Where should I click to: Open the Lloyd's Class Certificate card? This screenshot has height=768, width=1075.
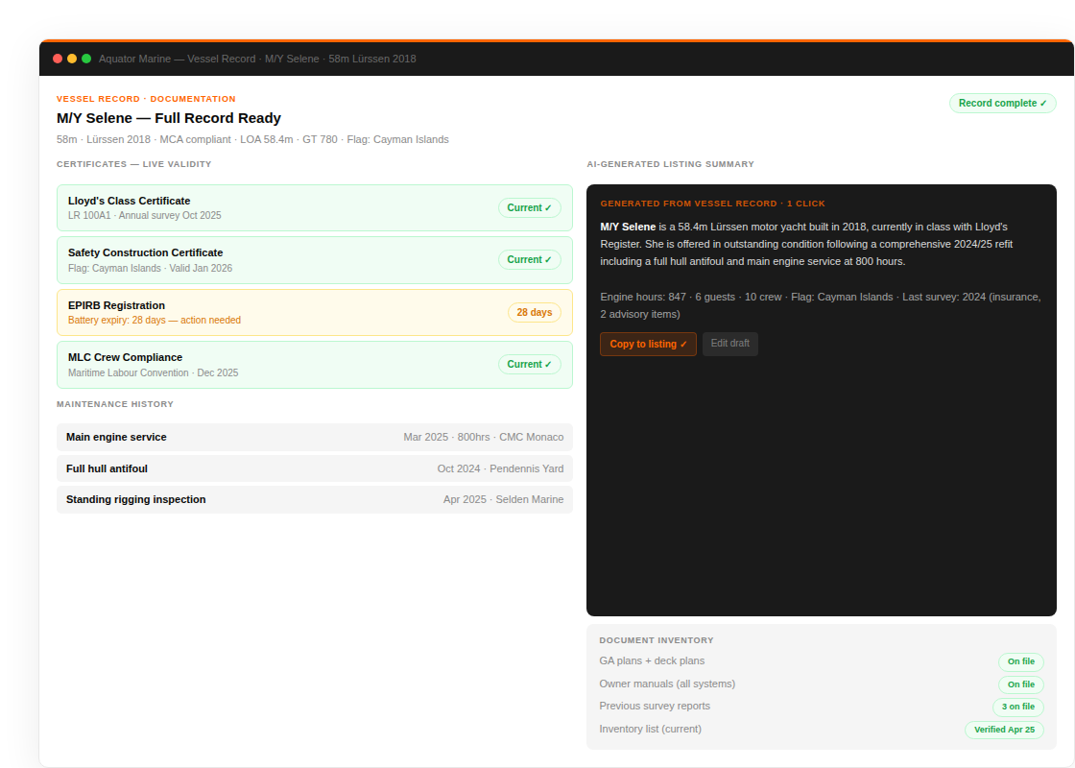[315, 207]
